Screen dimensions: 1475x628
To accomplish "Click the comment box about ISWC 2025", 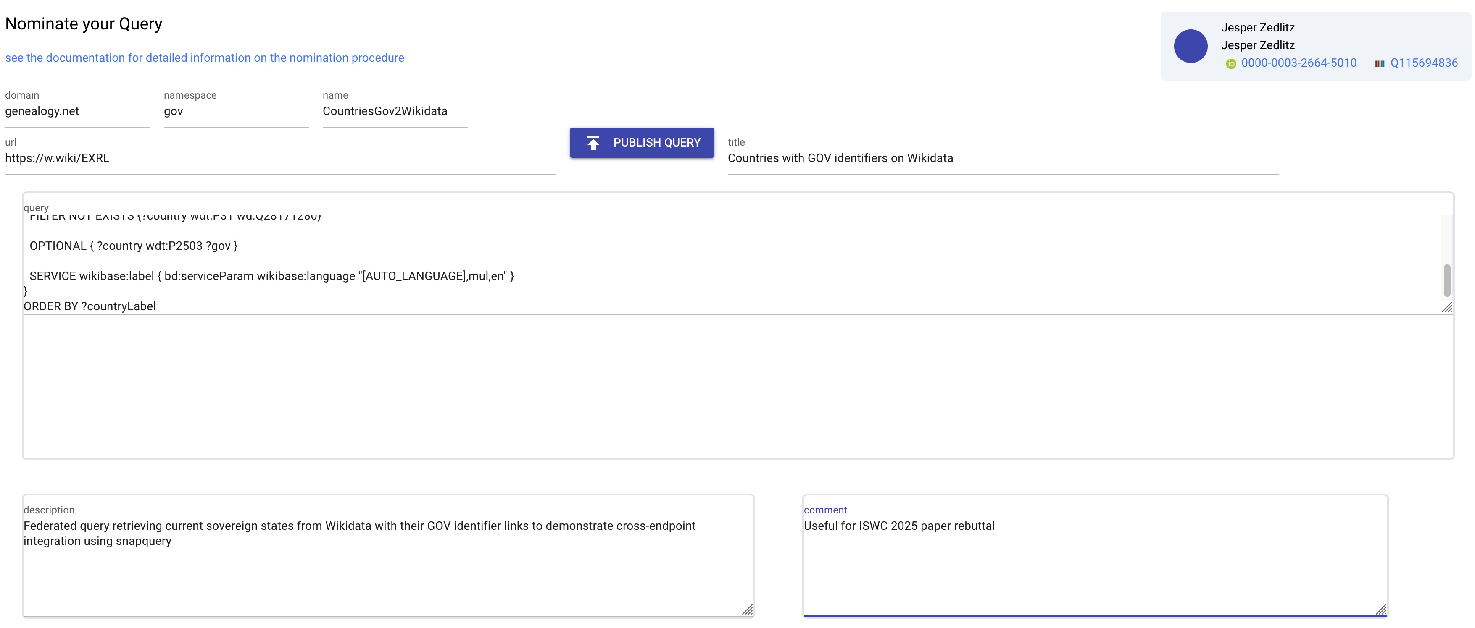I will click(1094, 566).
